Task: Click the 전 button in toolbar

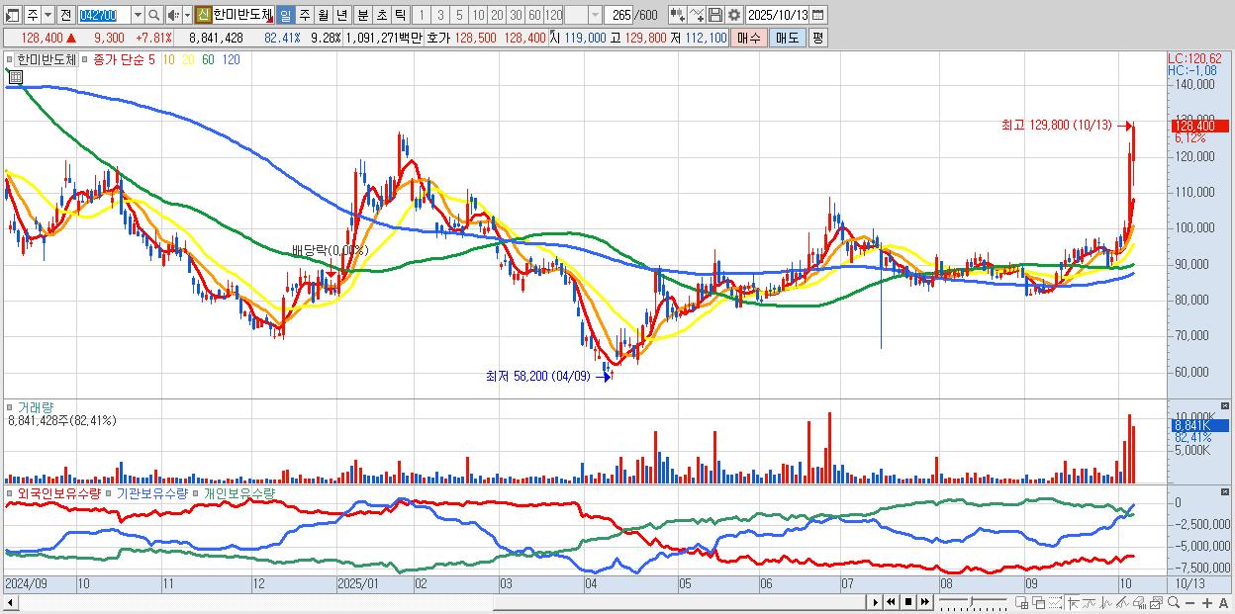Action: pyautogui.click(x=65, y=15)
